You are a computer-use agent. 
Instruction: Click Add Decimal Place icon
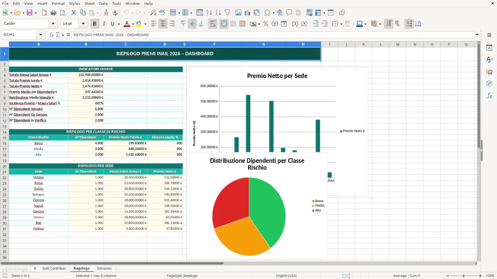[295, 24]
